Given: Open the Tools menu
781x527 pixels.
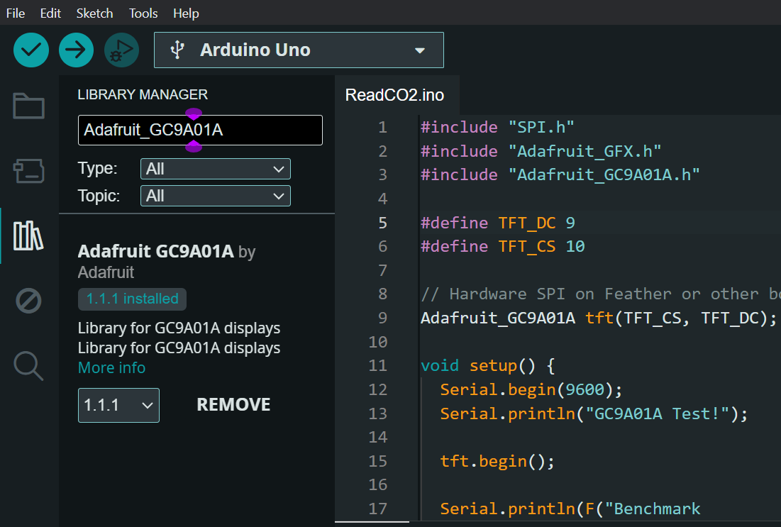Looking at the screenshot, I should [143, 13].
